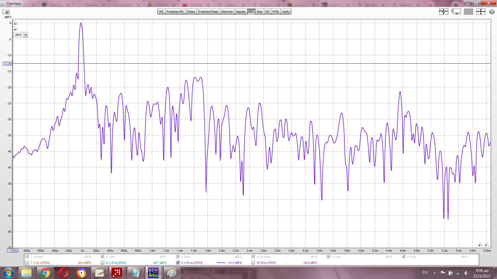The height and width of the screenshot is (279, 497).
Task: Click vertical zoom in magnifier top-left
Action: point(16,23)
